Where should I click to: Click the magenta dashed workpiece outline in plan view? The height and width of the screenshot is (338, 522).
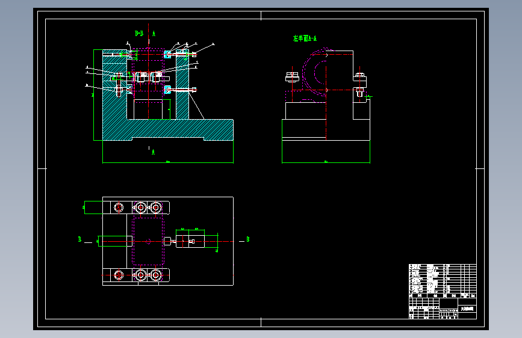click(148, 241)
